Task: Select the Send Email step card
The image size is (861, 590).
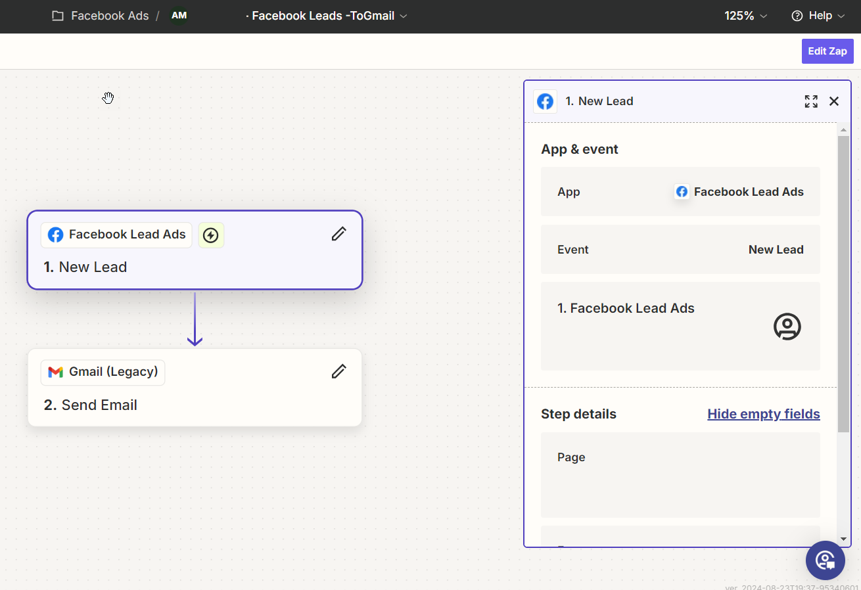Action: tap(195, 388)
